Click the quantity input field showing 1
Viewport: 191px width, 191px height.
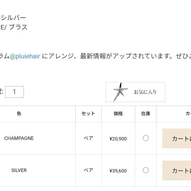(x=14, y=92)
